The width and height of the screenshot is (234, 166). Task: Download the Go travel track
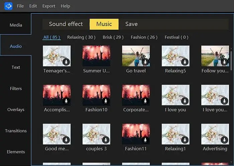click(145, 62)
